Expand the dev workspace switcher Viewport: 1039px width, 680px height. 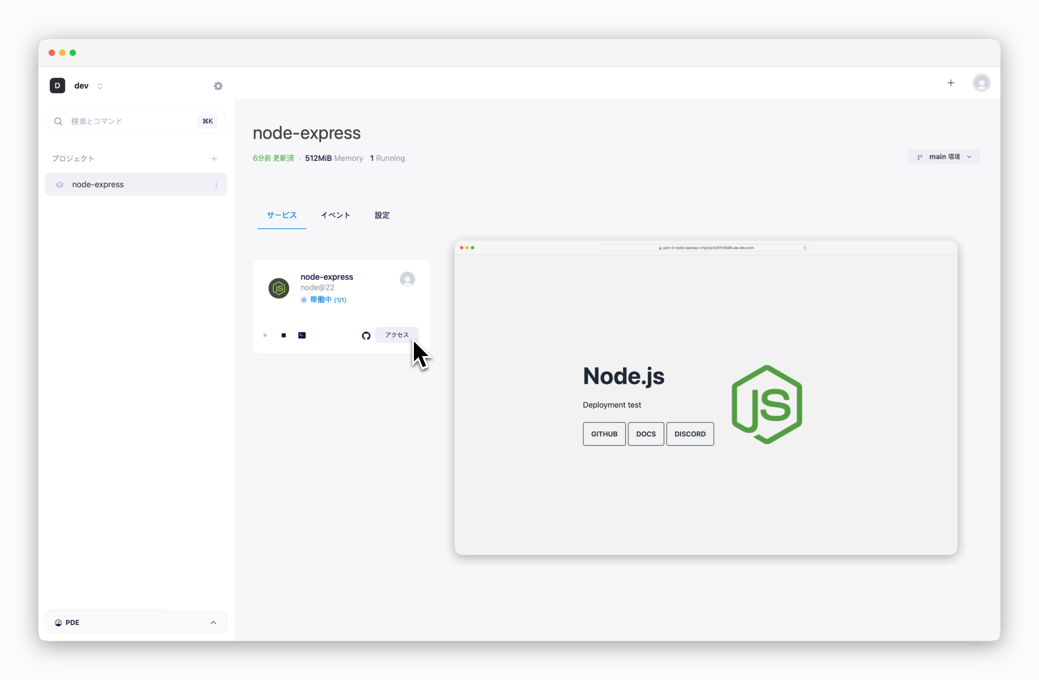point(99,86)
